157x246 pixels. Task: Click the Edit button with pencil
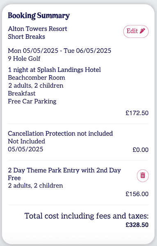coord(136,32)
